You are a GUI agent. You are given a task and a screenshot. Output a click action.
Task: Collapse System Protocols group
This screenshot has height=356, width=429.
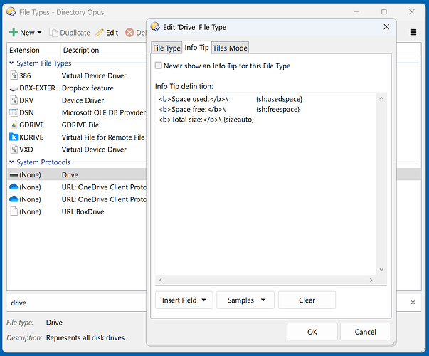pos(11,162)
